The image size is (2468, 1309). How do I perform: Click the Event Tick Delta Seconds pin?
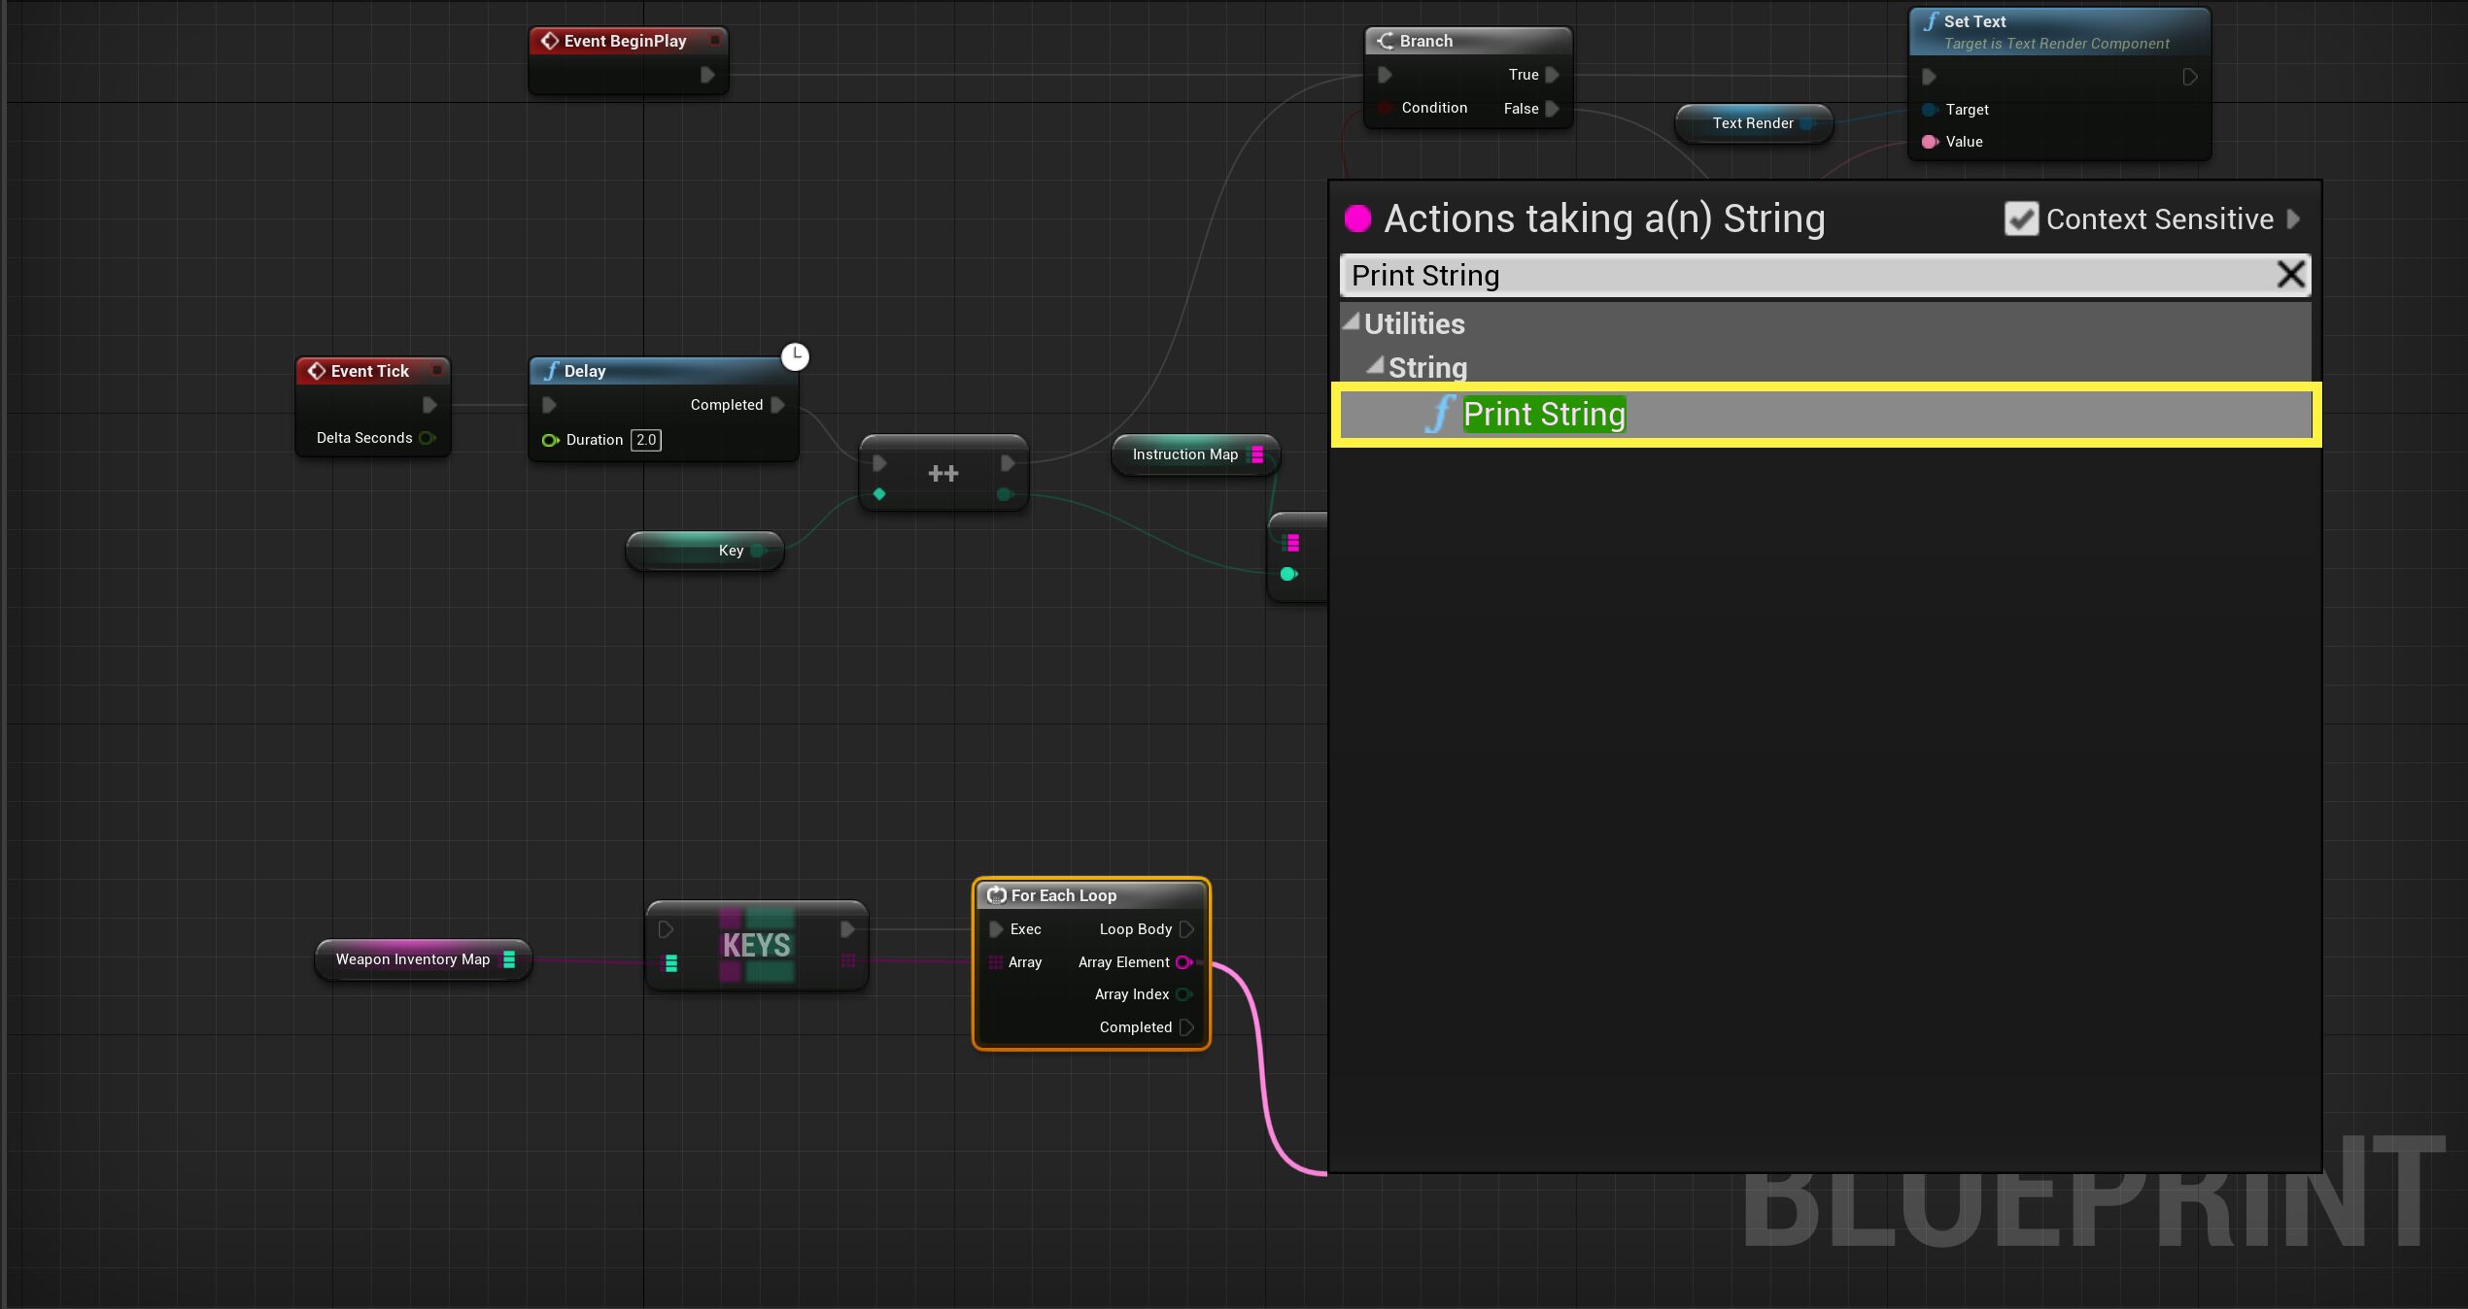tap(427, 438)
